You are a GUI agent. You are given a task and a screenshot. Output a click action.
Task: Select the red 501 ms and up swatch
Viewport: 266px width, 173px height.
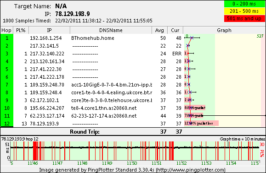point(244,18)
